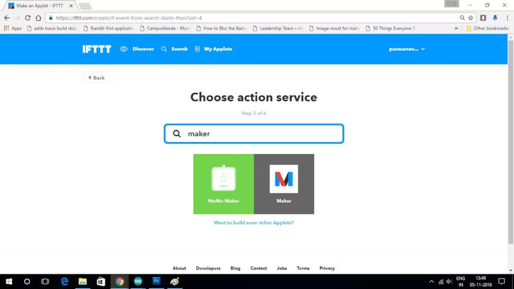Open the Windows Start menu

coord(9,281)
